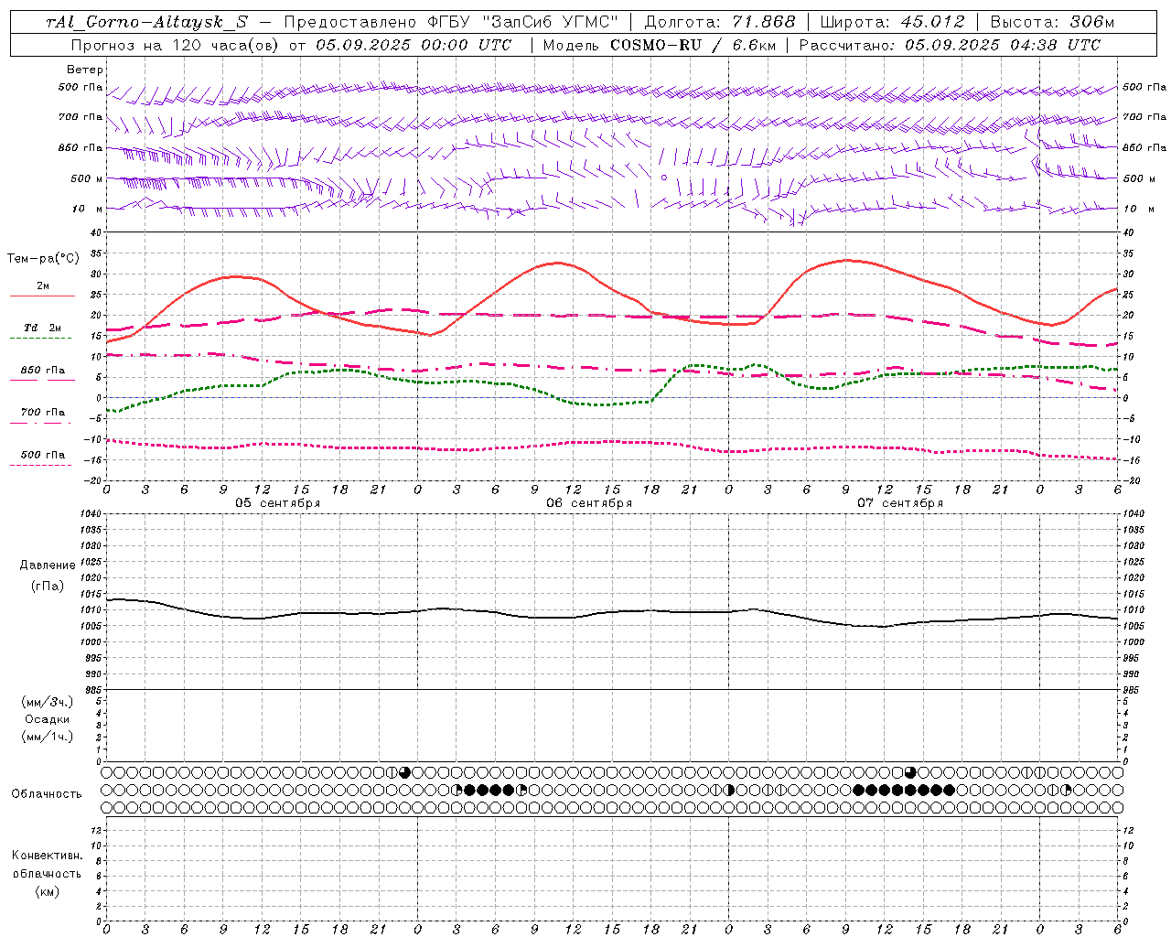
Task: Click the dotted line sample under 500 гПа legend
Action: coord(41,465)
